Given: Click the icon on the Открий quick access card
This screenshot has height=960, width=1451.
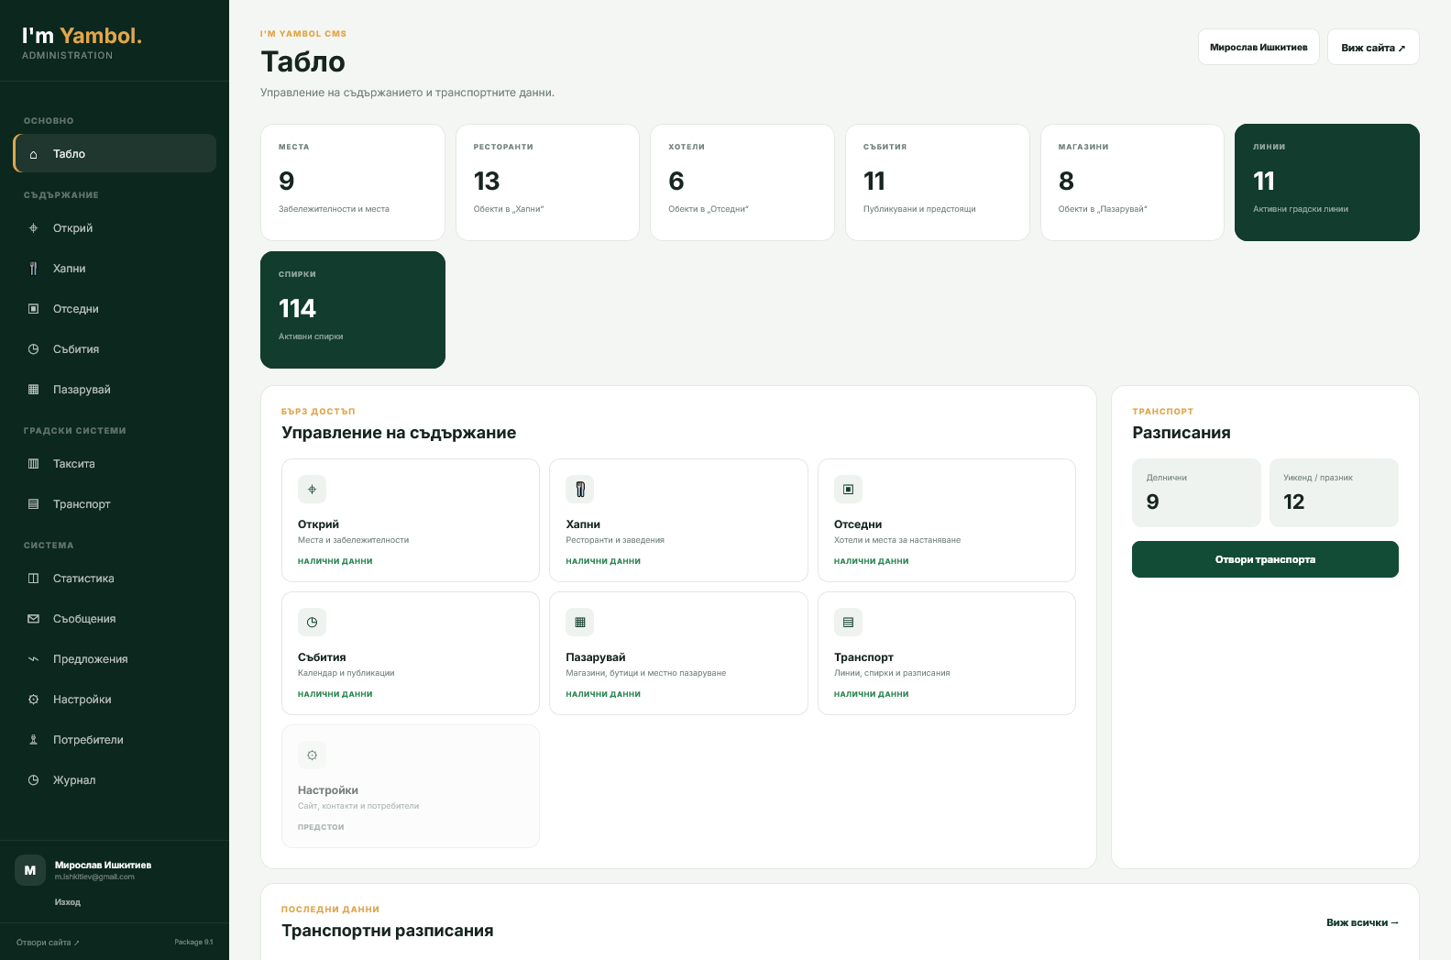Looking at the screenshot, I should click(312, 490).
